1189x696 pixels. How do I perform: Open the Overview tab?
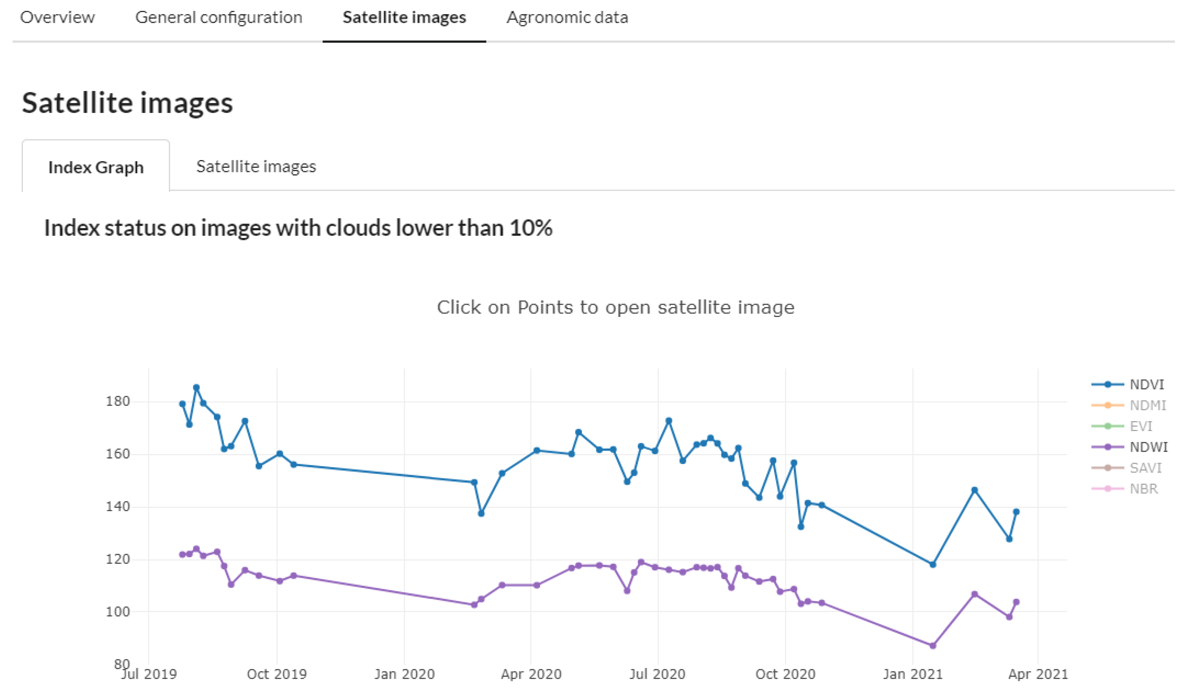point(57,18)
